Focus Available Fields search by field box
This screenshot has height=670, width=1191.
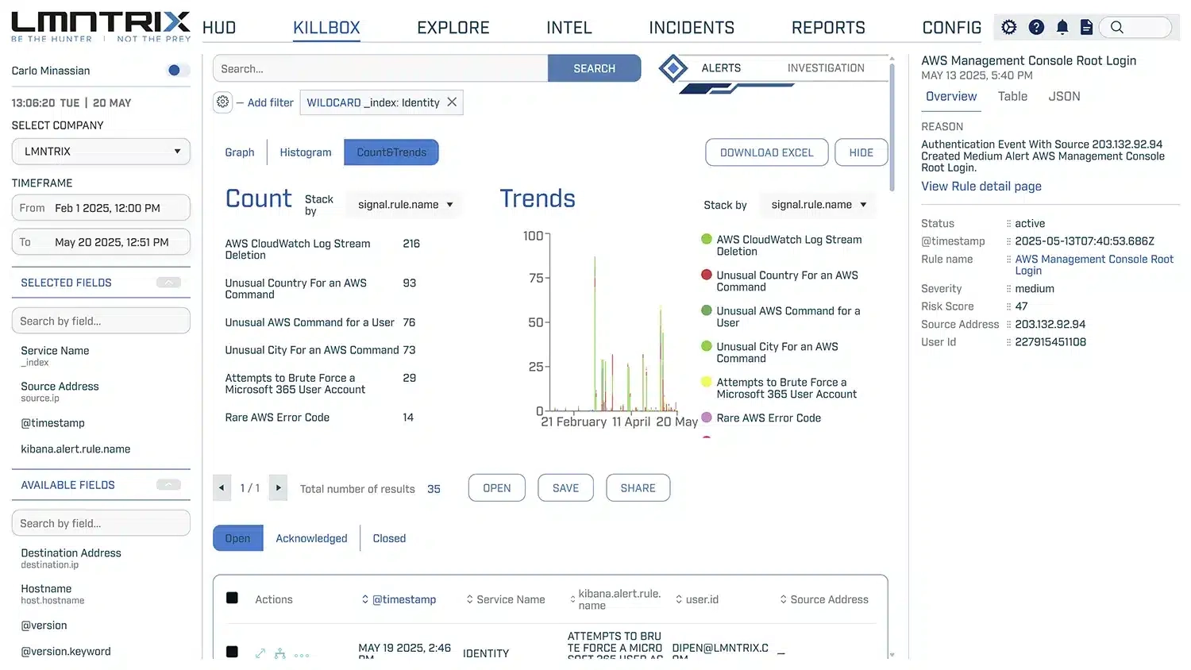tap(101, 523)
